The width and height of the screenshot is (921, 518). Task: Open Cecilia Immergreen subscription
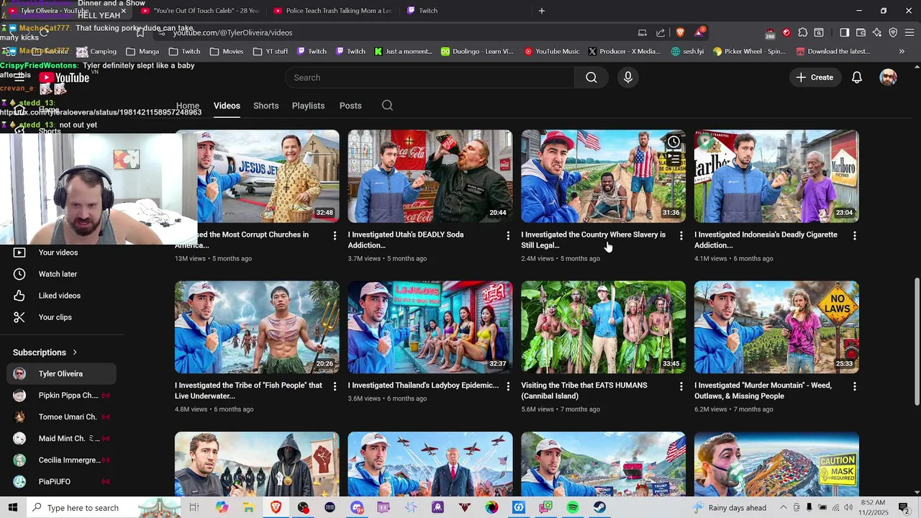click(x=62, y=460)
